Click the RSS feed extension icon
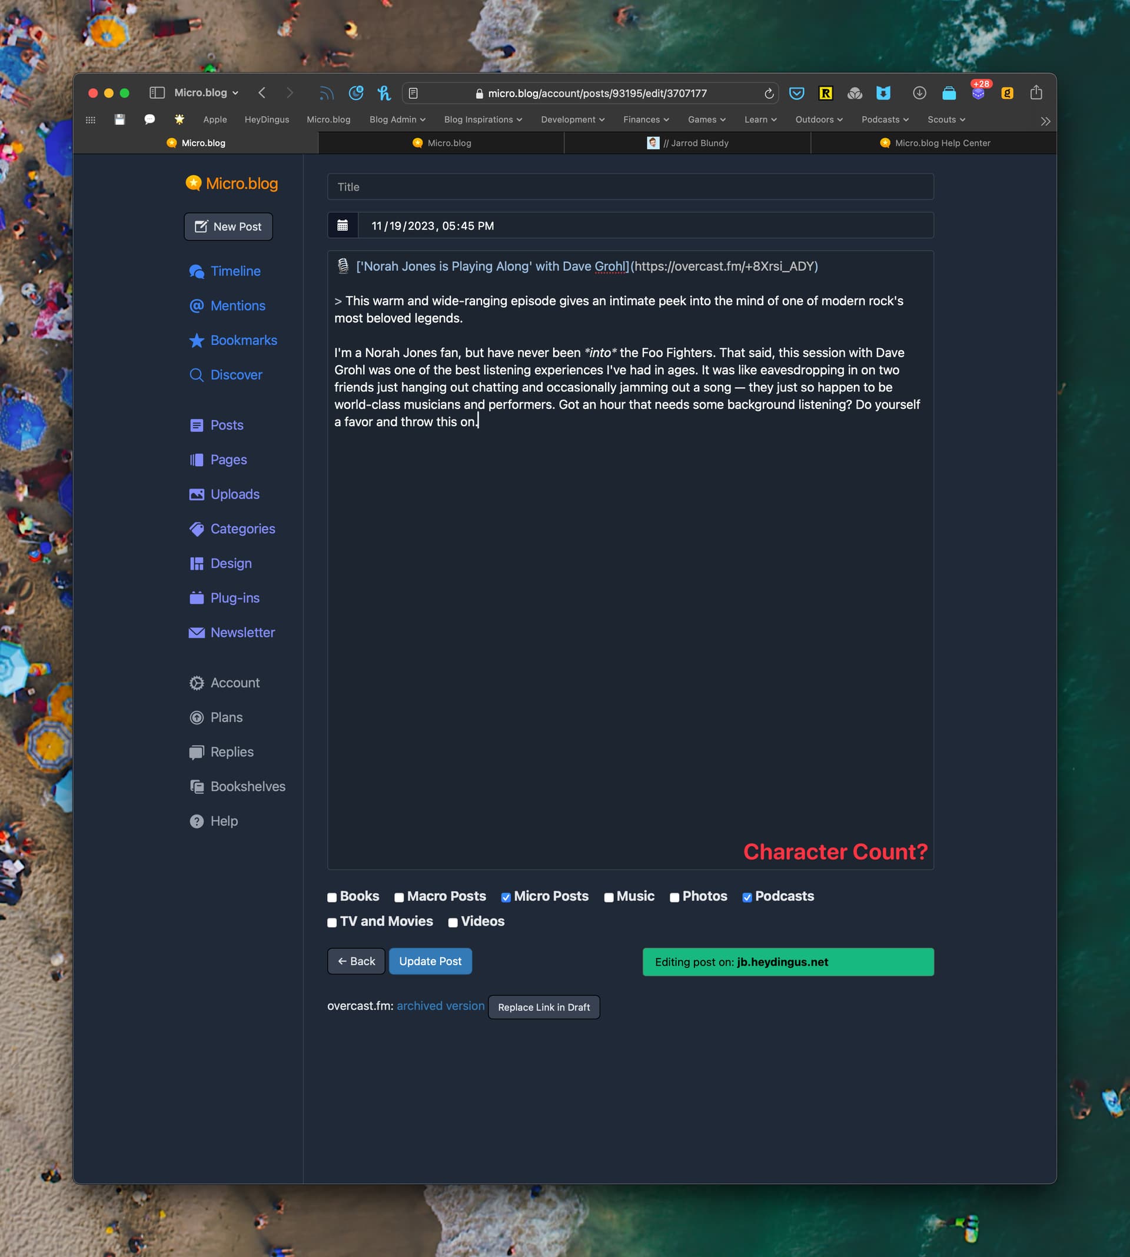This screenshot has height=1257, width=1130. (327, 93)
